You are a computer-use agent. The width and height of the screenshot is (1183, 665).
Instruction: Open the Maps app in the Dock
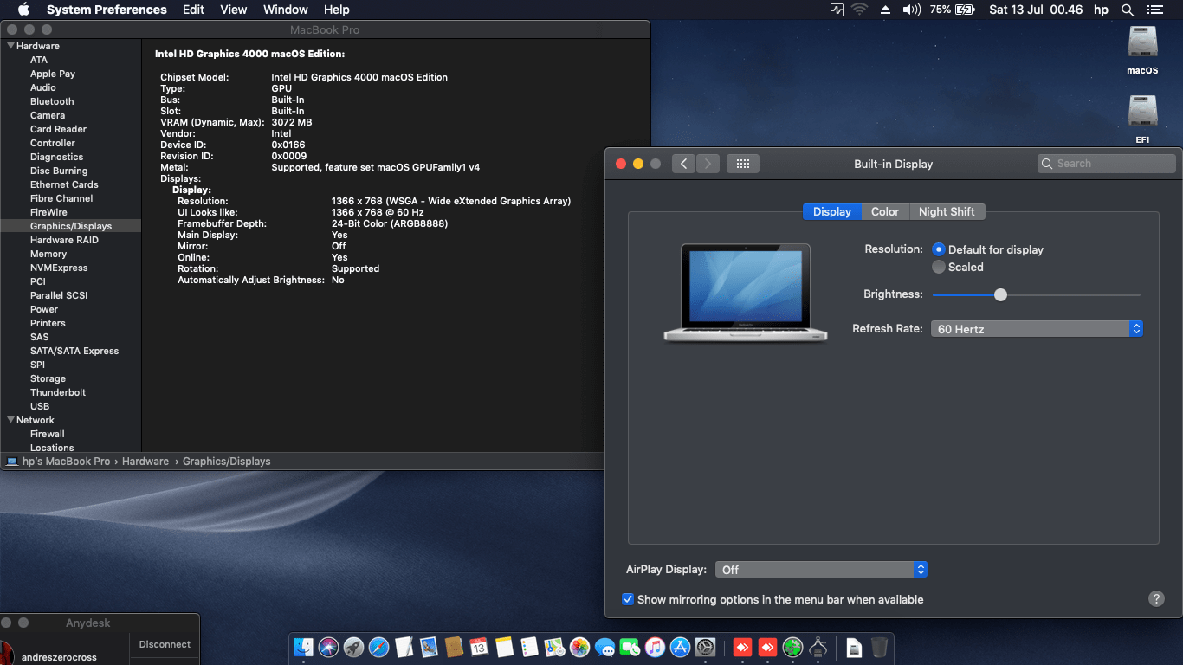pyautogui.click(x=553, y=647)
